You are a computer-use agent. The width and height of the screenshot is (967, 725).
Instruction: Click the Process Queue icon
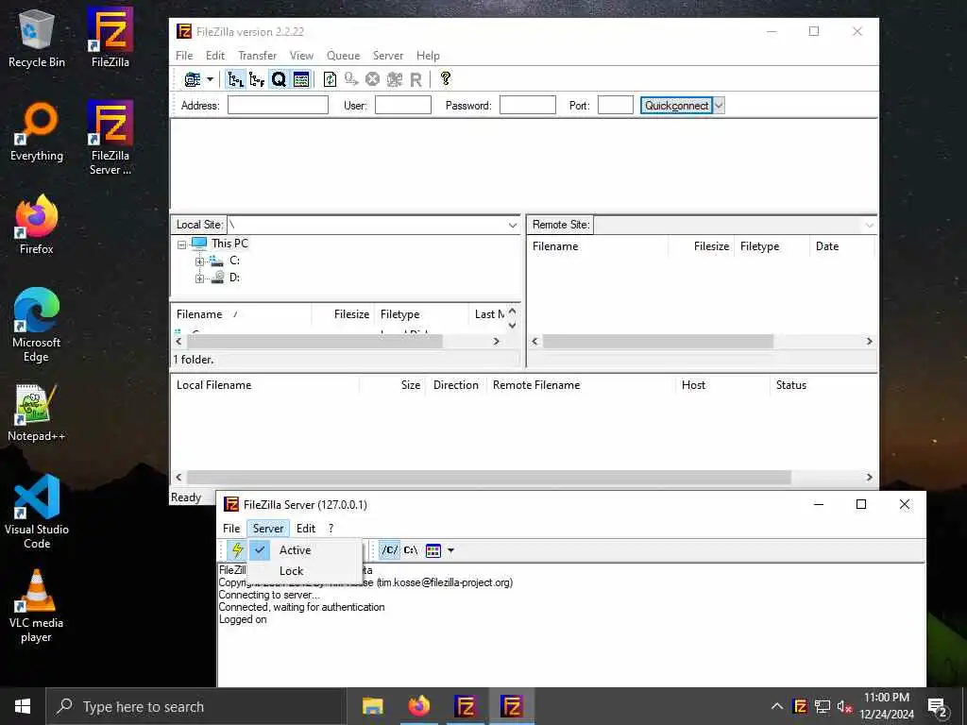click(351, 79)
